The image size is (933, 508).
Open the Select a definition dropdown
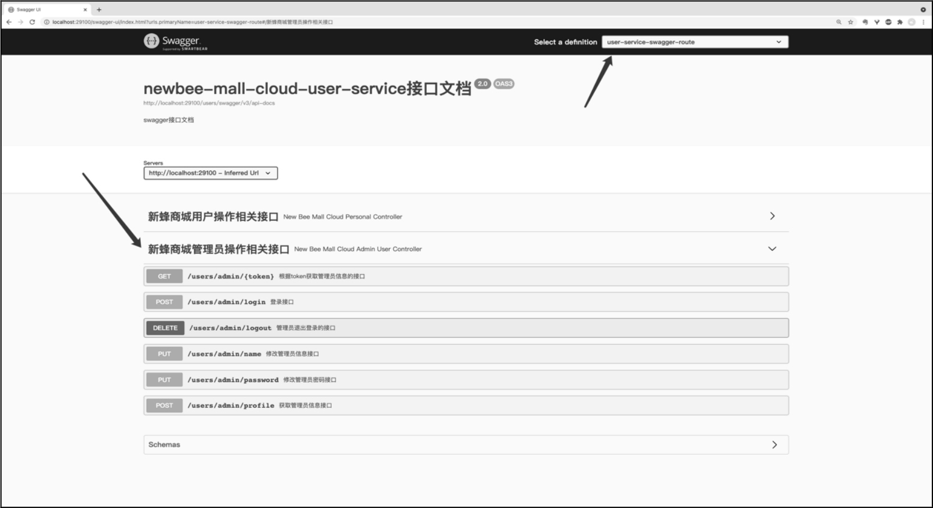pyautogui.click(x=695, y=42)
